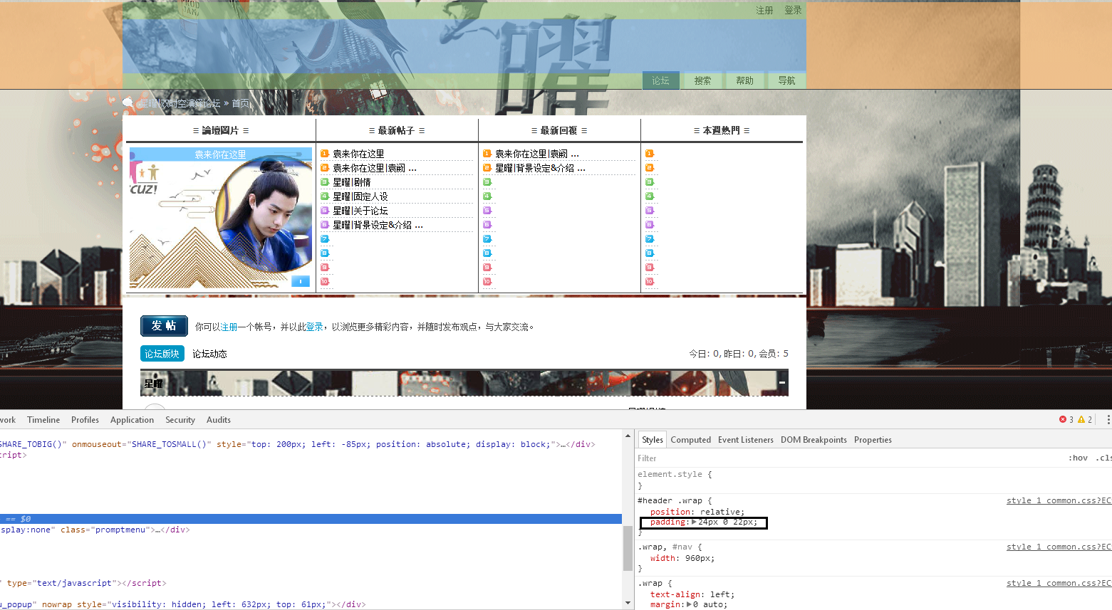Click the yellow warning count icon
Screen dimensions: 1112x610
[1081, 420]
